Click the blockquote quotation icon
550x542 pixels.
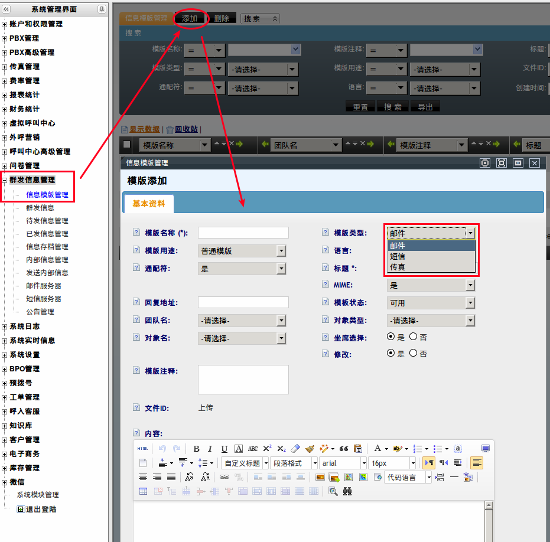tap(344, 449)
